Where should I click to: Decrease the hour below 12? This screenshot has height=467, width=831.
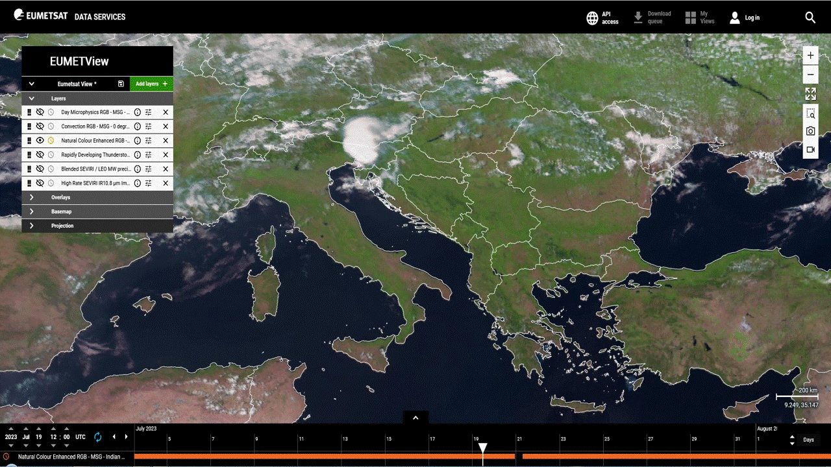(53, 446)
